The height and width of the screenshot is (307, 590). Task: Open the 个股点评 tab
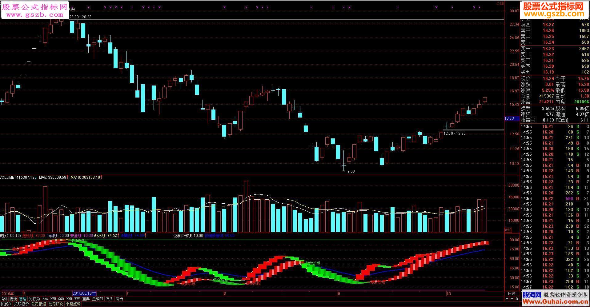click(73, 304)
